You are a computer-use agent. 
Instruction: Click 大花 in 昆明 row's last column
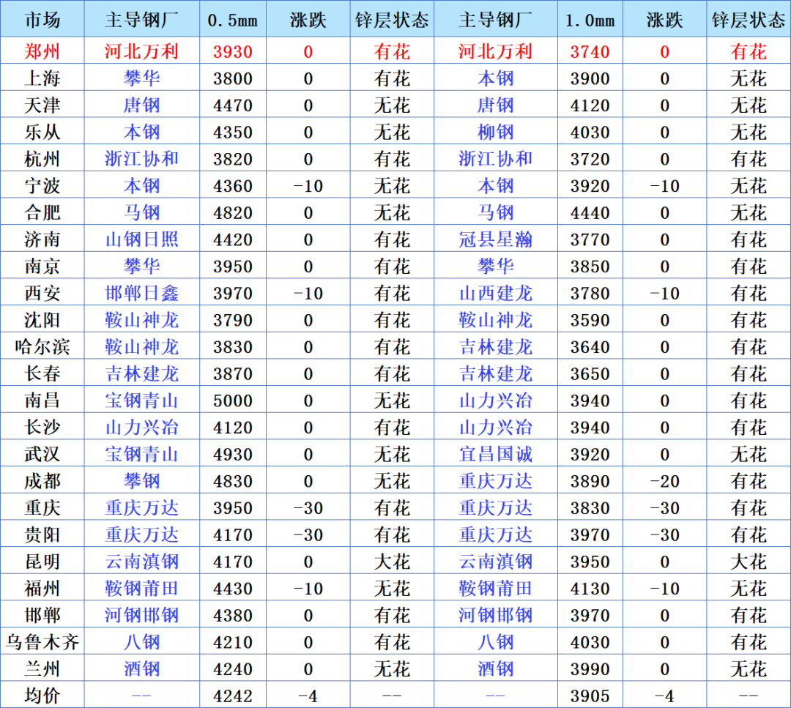(x=748, y=562)
